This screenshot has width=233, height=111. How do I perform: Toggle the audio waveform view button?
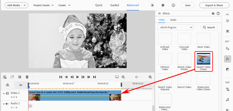pyautogui.click(x=21, y=85)
